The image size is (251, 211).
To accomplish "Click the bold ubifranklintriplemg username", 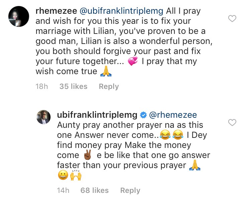I will [x=97, y=115].
